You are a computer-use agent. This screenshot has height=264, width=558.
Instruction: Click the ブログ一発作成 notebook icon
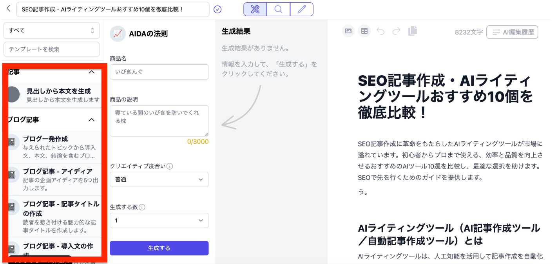tap(13, 142)
